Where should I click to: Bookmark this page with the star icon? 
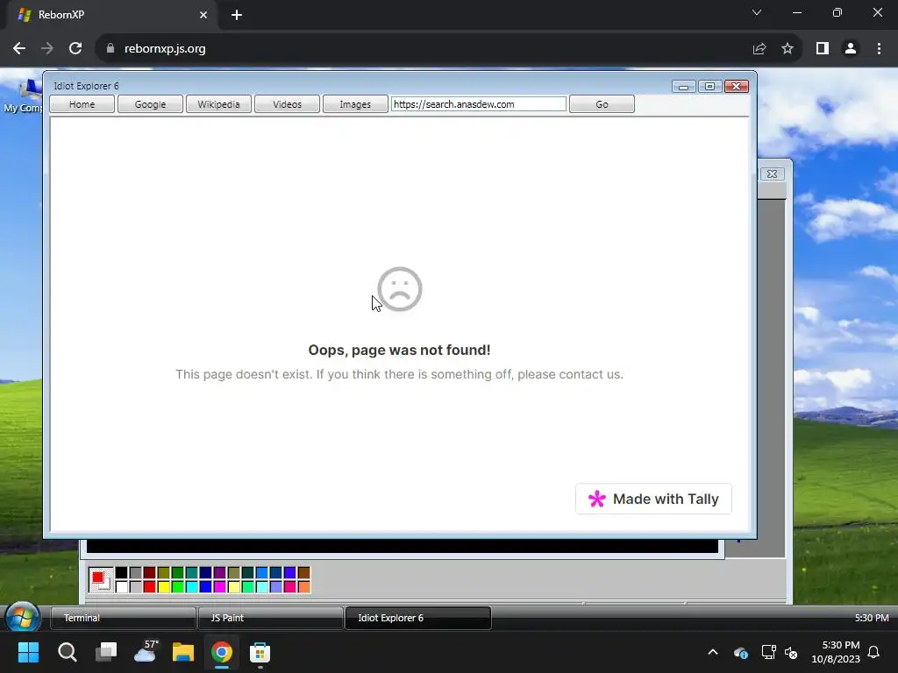pos(788,49)
